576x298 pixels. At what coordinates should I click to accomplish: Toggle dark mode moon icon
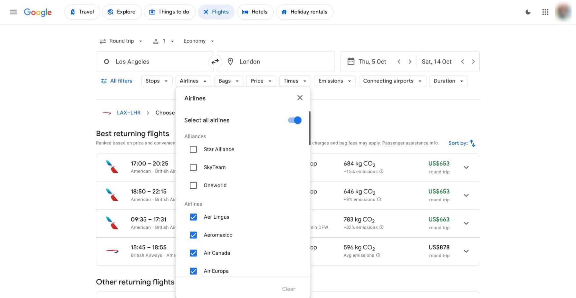[x=528, y=12]
